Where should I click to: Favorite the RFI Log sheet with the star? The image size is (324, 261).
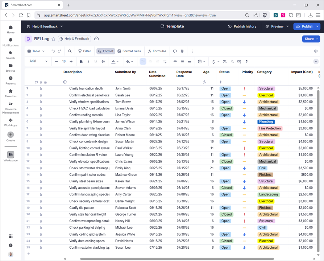point(54,39)
